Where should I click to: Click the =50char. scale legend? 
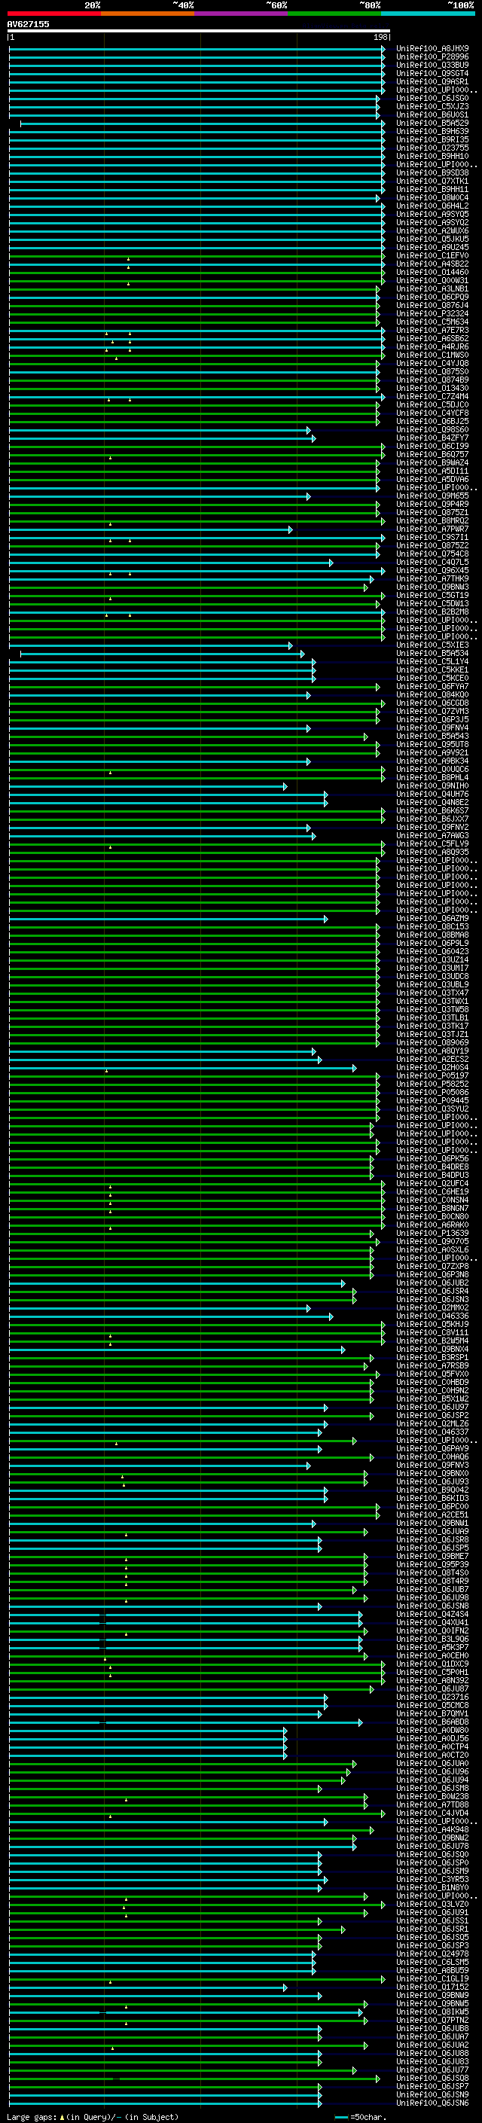[x=360, y=2116]
